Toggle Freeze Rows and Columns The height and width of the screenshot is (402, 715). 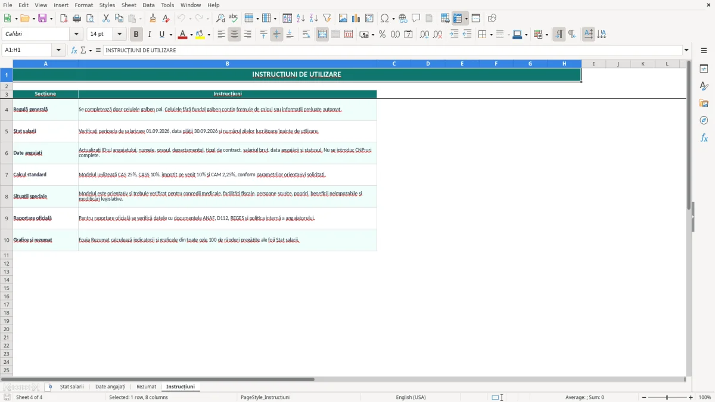458,18
